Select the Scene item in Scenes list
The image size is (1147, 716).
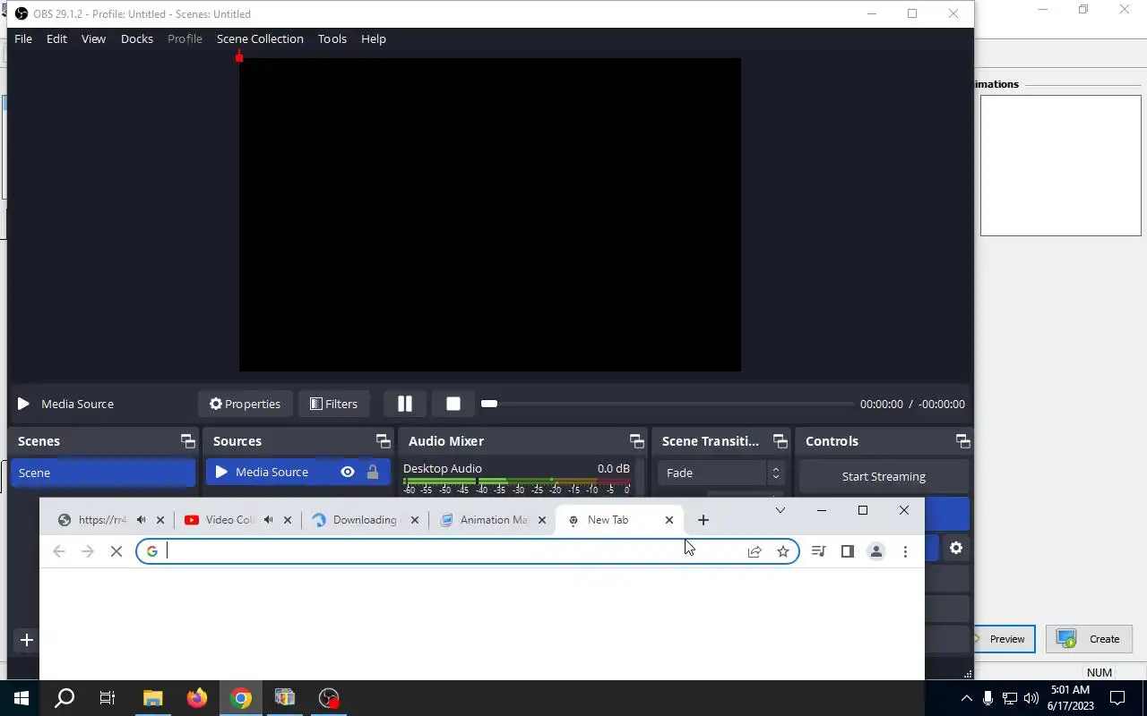(x=103, y=473)
